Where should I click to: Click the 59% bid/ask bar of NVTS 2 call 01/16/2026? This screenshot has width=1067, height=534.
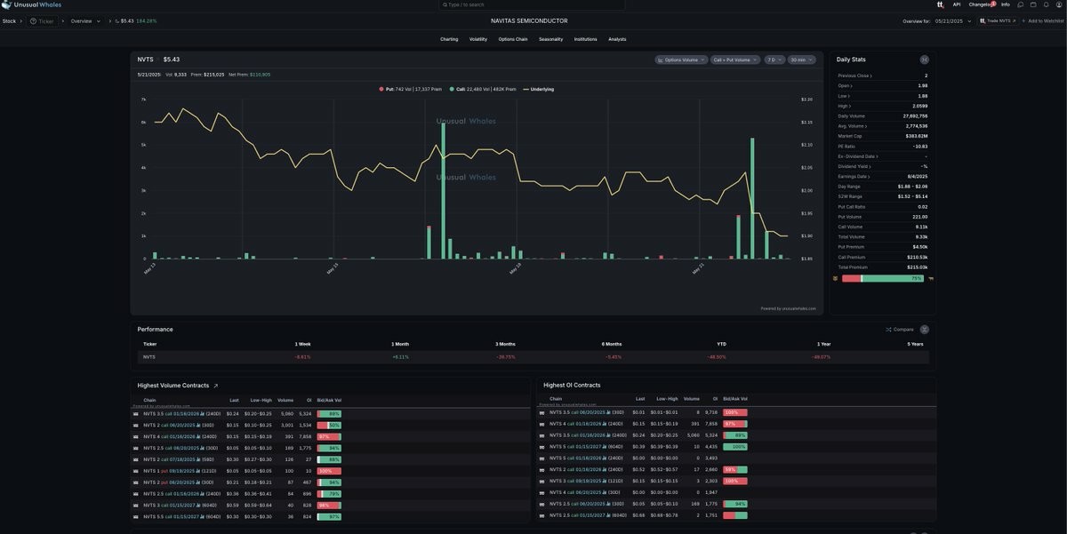click(x=735, y=470)
